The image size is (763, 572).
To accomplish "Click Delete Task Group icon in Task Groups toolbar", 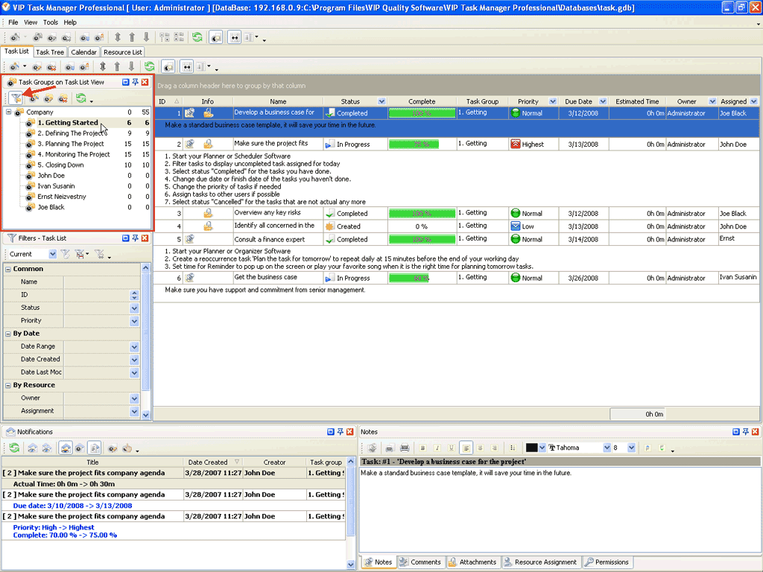I will coord(63,98).
